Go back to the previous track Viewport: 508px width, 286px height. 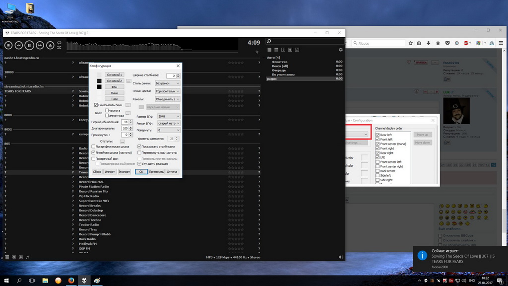pos(18,45)
